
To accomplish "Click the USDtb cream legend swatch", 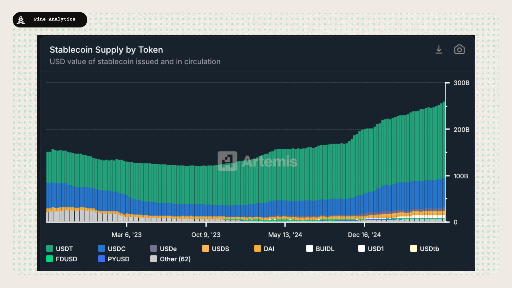I will 413,249.
